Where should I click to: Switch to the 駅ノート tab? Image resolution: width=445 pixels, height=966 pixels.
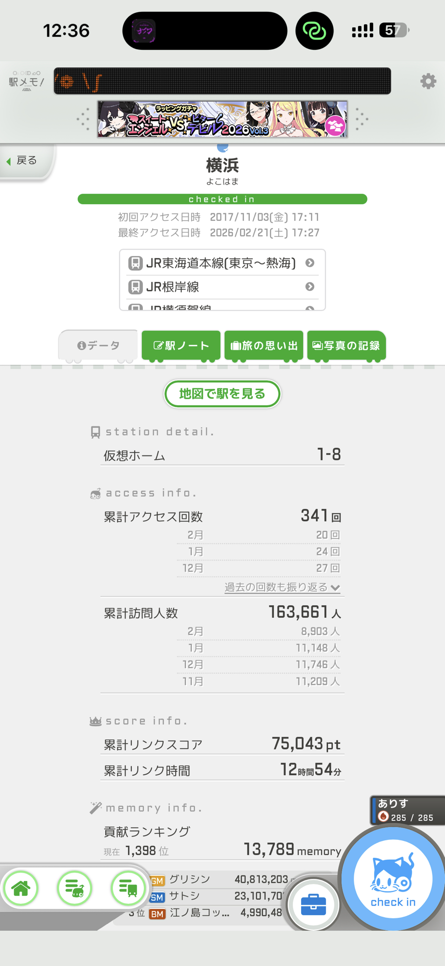pos(181,345)
